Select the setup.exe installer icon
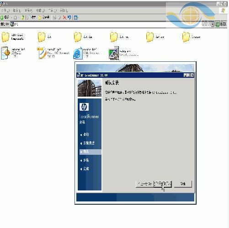 tap(114, 53)
